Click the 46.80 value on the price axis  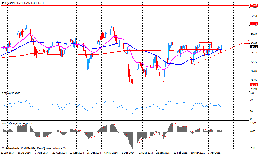tap(254, 71)
